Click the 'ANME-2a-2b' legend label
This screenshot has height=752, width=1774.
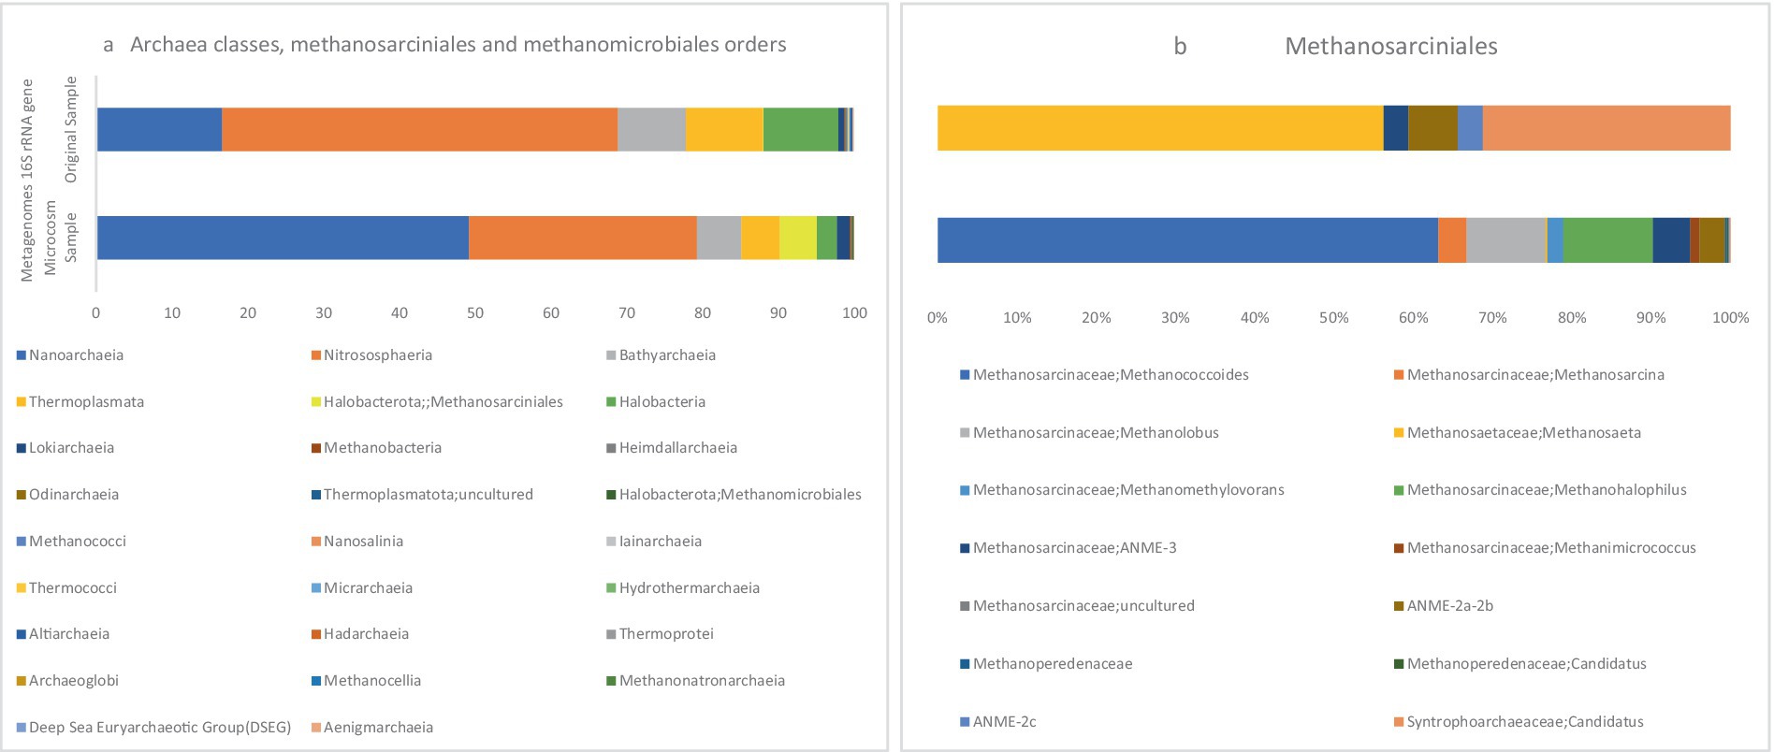tap(1450, 606)
